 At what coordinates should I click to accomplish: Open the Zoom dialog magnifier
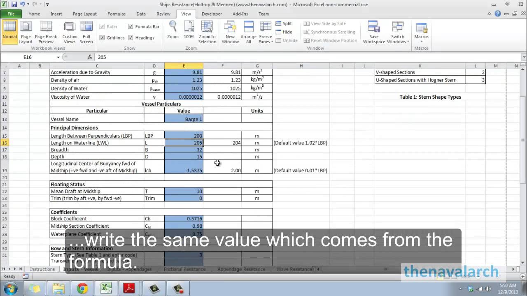pos(173,30)
